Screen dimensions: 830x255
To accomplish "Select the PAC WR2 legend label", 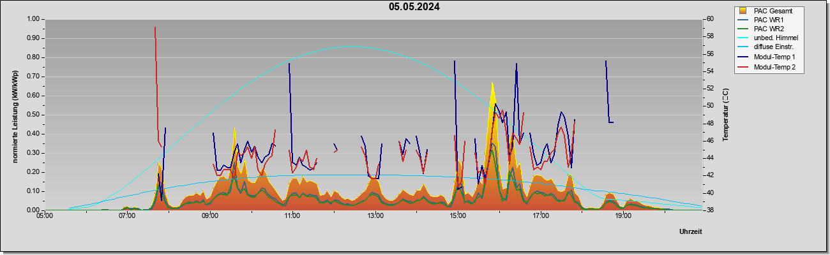I will (769, 29).
